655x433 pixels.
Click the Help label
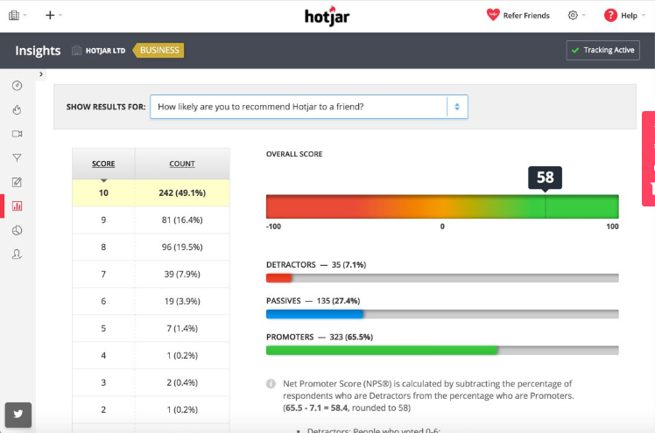click(x=629, y=16)
